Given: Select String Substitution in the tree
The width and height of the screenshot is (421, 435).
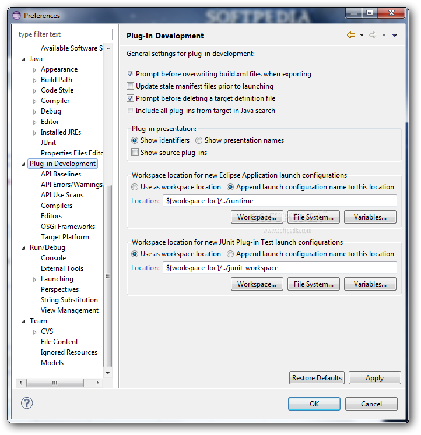Looking at the screenshot, I should coord(69,300).
